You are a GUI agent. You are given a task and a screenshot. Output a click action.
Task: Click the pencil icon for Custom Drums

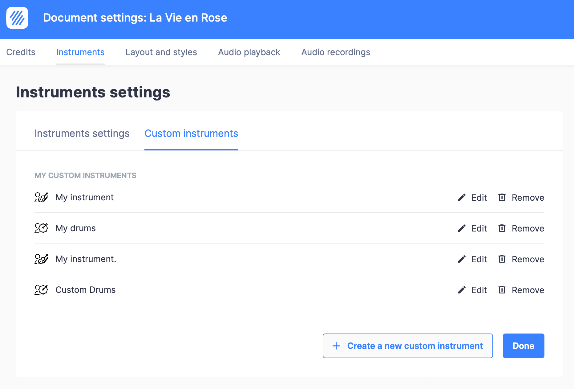pos(462,290)
